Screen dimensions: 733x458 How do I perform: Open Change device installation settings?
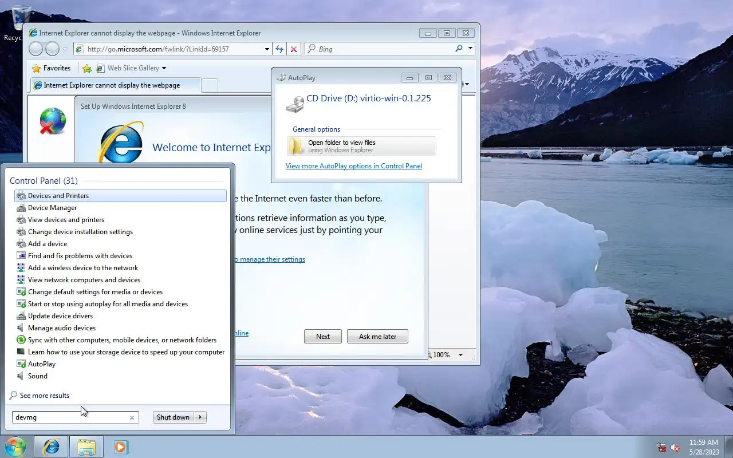(120, 232)
